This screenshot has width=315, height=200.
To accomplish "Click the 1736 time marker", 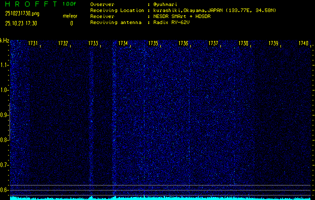I will point(183,43).
